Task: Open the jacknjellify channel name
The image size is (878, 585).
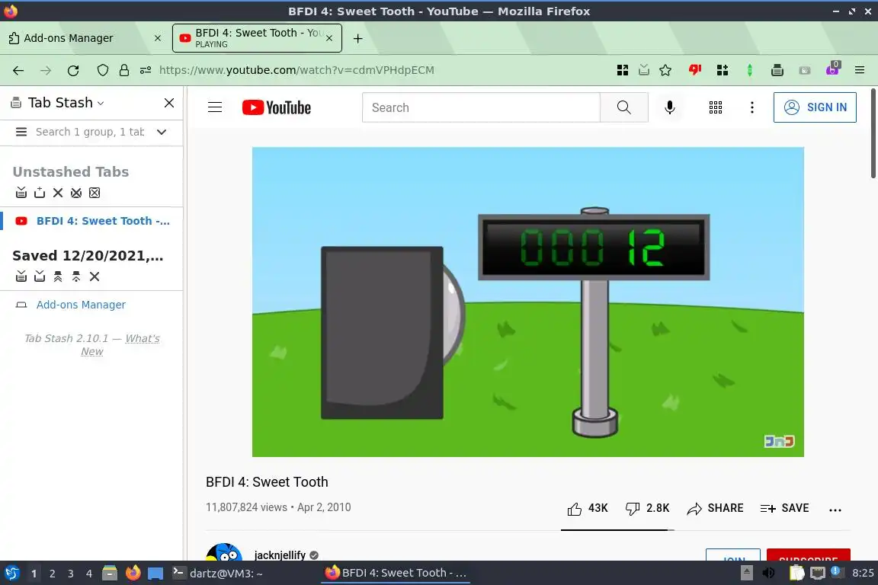Action: point(280,555)
